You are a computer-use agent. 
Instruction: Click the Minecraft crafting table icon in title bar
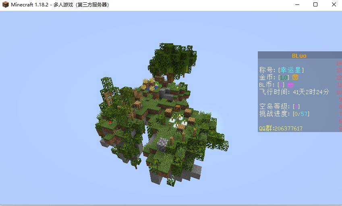point(6,4)
